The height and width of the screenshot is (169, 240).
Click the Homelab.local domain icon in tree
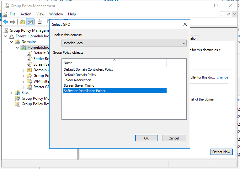point(24,47)
